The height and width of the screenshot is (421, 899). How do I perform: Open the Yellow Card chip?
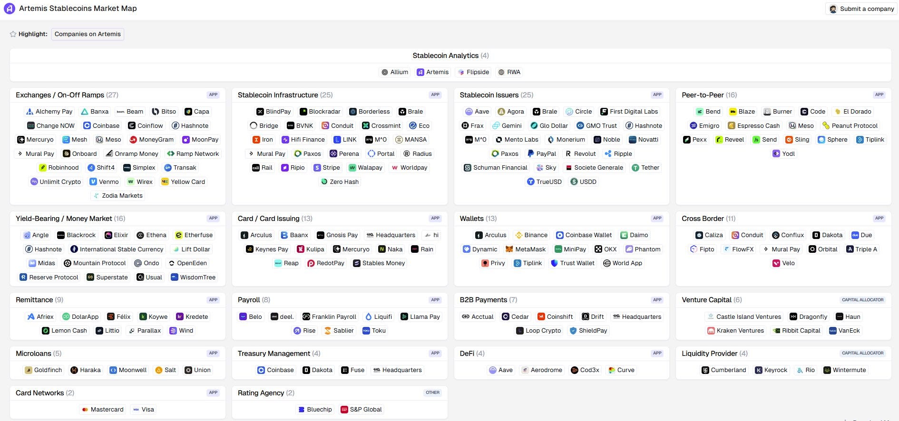183,182
